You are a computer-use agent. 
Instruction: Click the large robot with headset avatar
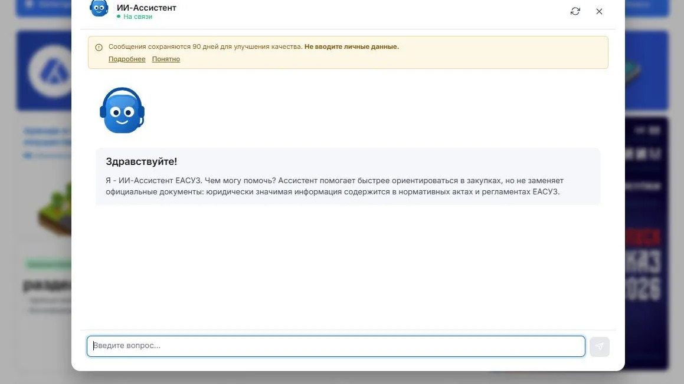(122, 110)
